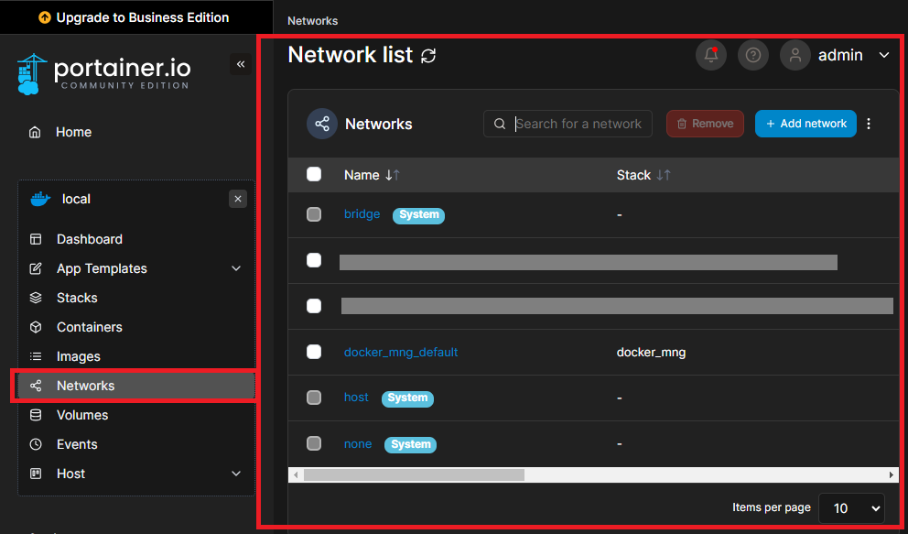Open Containers via its sidebar icon

pos(35,327)
